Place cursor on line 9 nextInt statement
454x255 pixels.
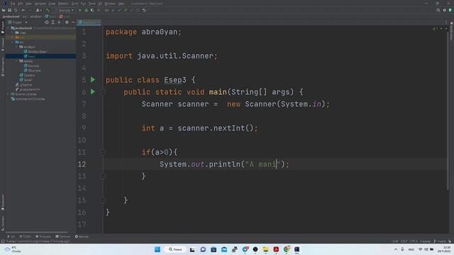click(199, 128)
